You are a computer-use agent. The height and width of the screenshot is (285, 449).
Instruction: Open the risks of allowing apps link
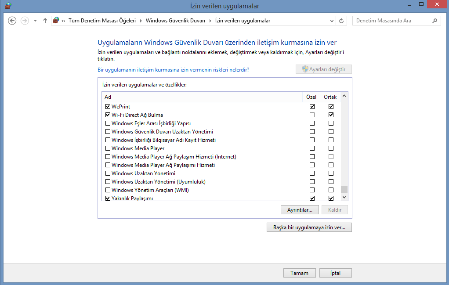(173, 70)
